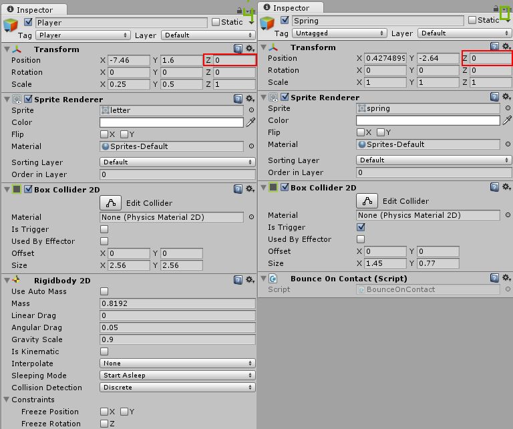This screenshot has width=513, height=429.
Task: Open Player Box Collider 2D help icon
Action: pos(238,189)
